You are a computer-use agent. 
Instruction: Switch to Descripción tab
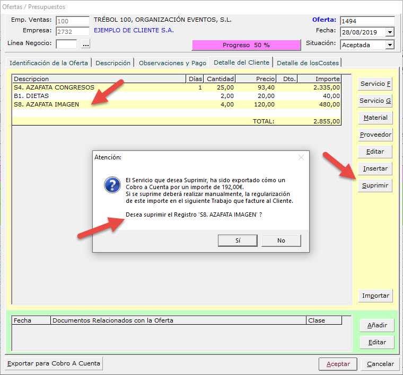113,63
